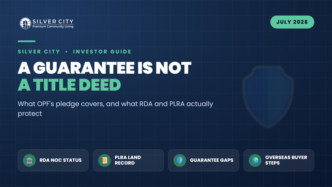Screen dimensions: 332x187
Task: Click the scroll icon for PLRA Land Record
Action: (x=105, y=160)
